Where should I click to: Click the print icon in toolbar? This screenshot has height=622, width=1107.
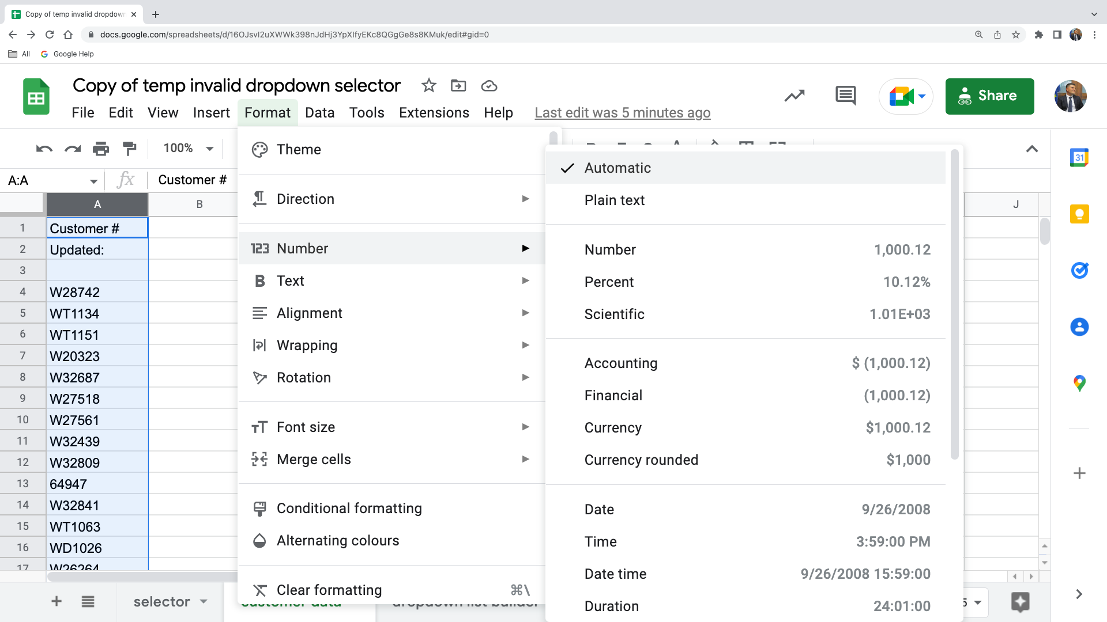click(101, 149)
